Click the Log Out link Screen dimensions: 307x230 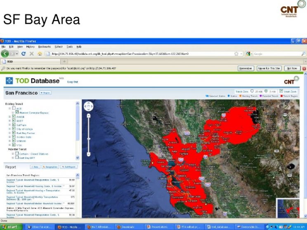point(73,82)
